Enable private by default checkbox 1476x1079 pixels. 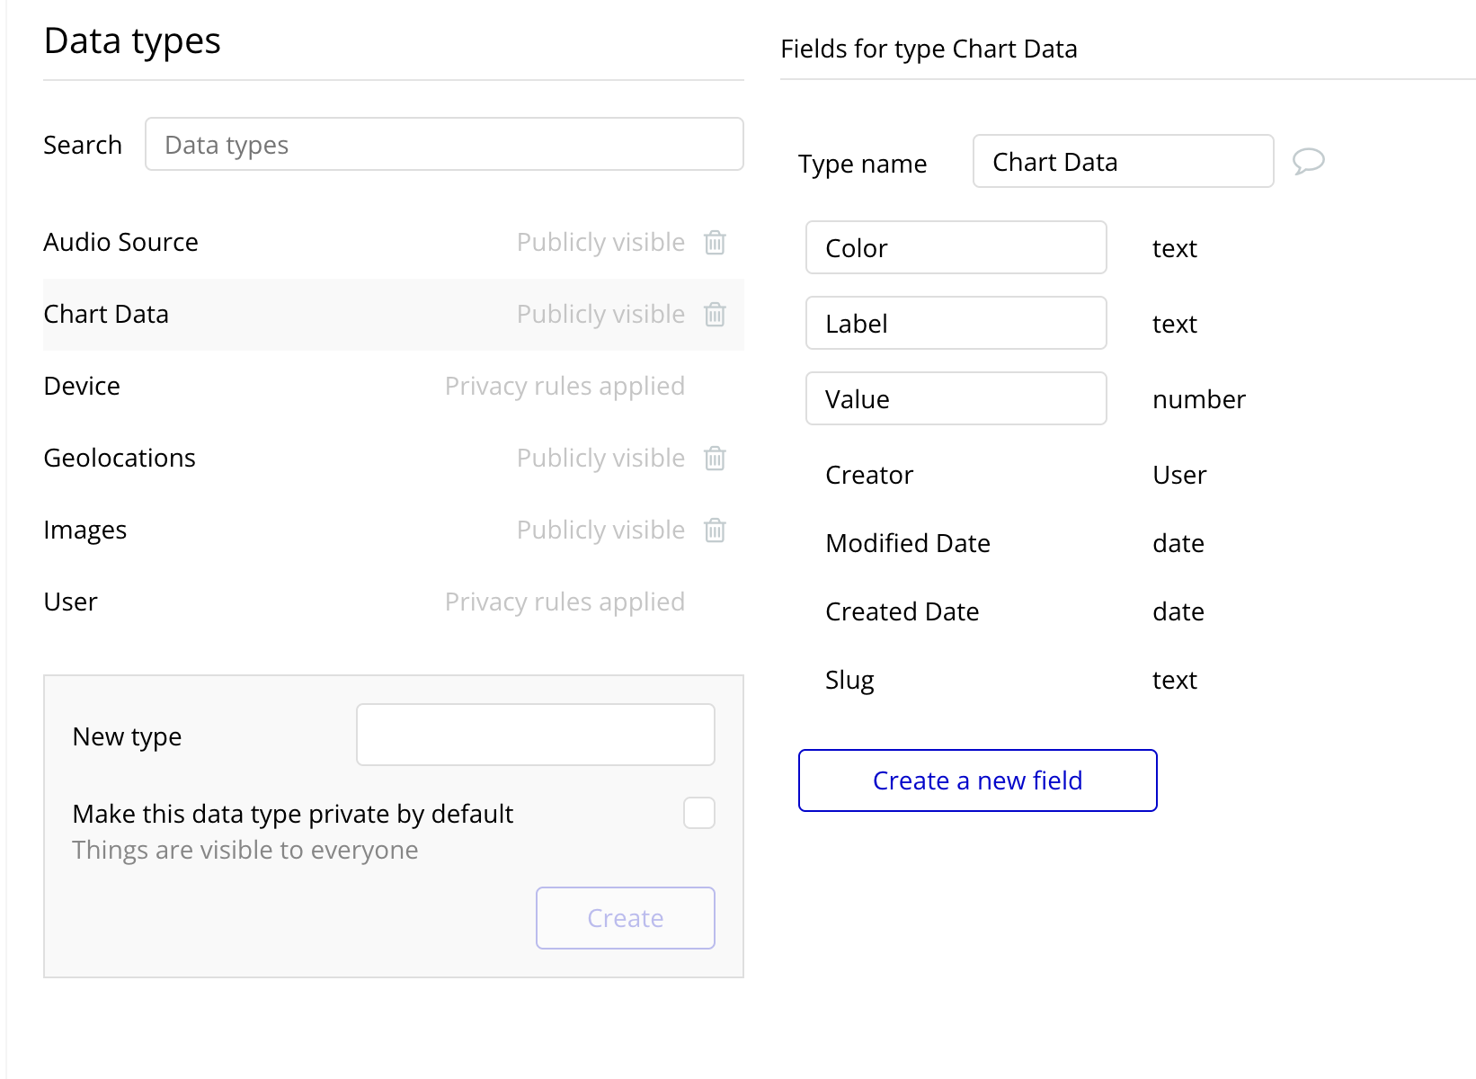[x=698, y=813]
